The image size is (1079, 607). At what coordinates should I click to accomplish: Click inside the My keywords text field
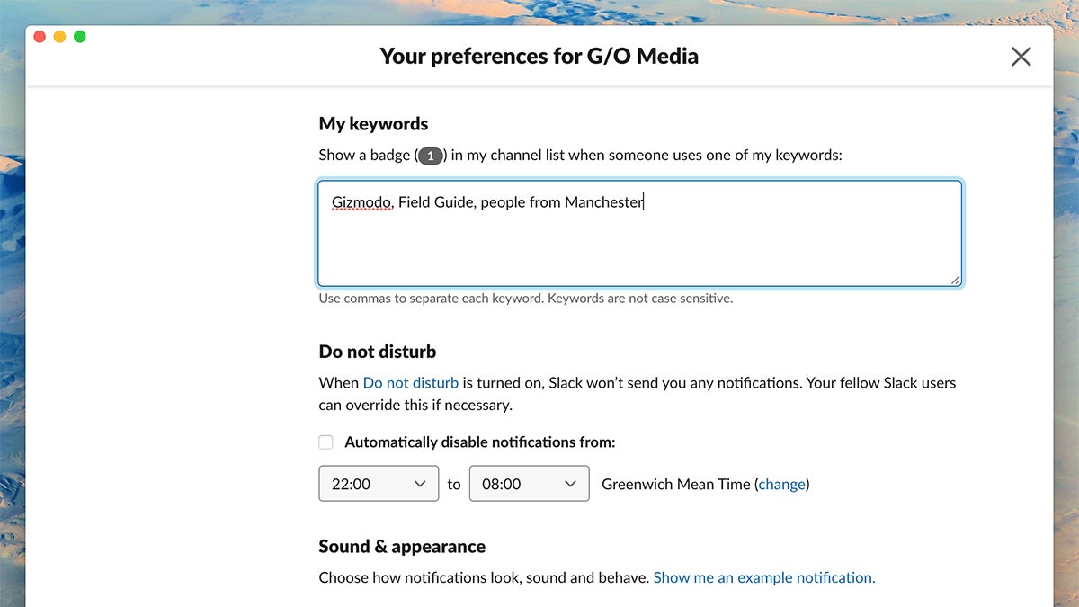640,232
